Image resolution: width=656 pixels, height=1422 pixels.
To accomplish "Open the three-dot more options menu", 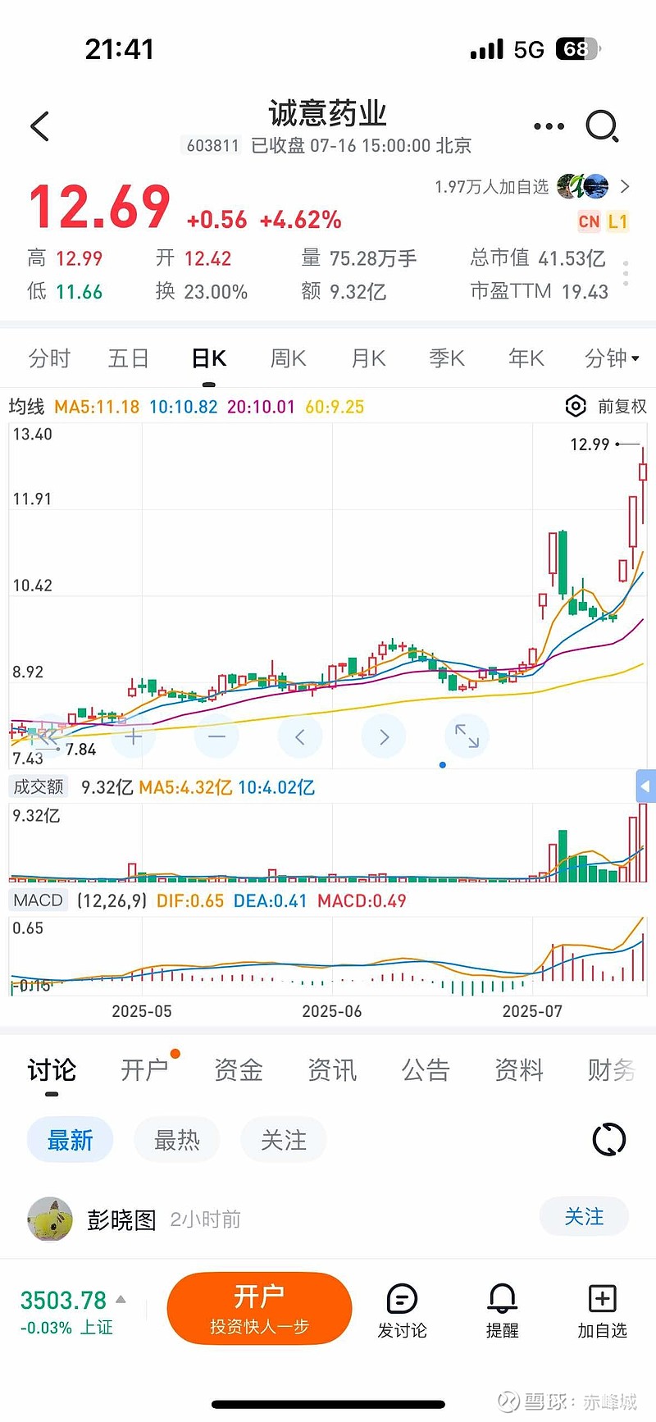I will pos(549,126).
